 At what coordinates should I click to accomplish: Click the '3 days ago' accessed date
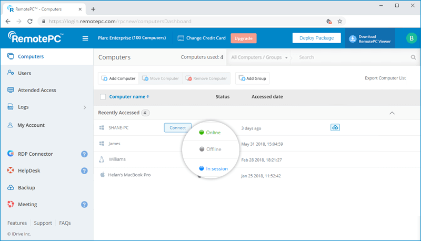(251, 128)
